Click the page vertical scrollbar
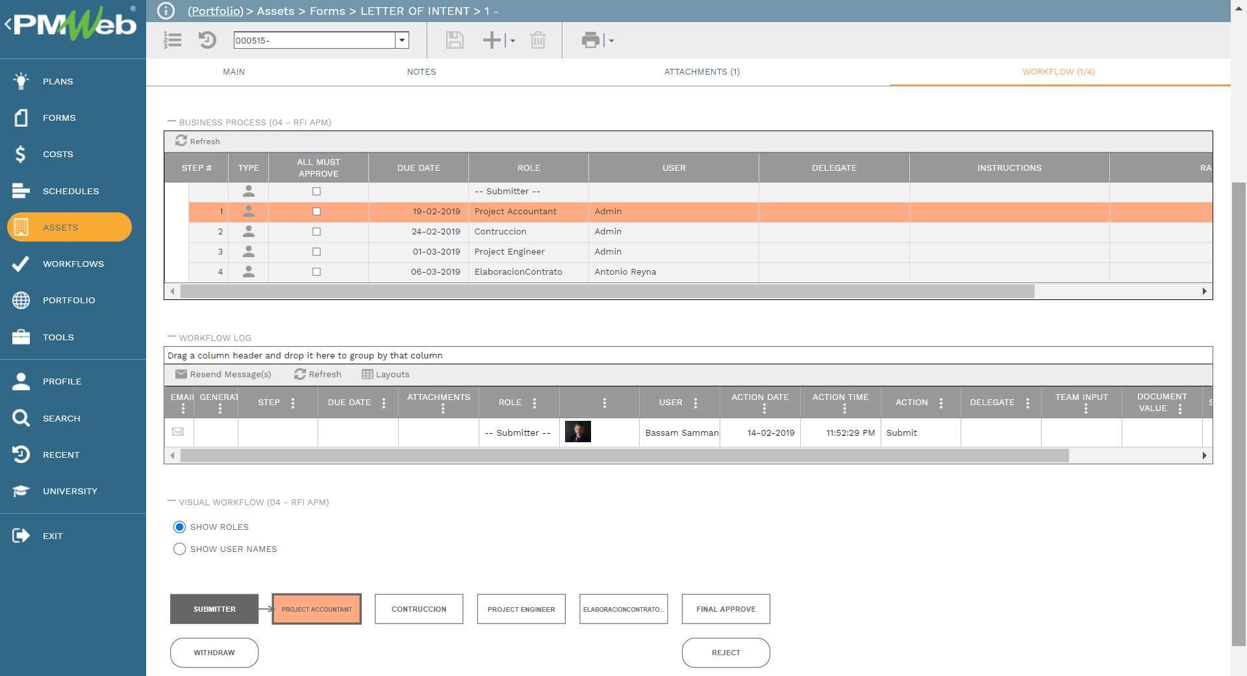The width and height of the screenshot is (1247, 676). point(1239,414)
